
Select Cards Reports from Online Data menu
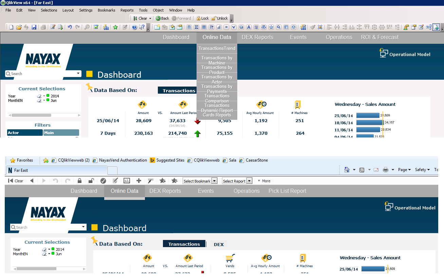click(217, 115)
